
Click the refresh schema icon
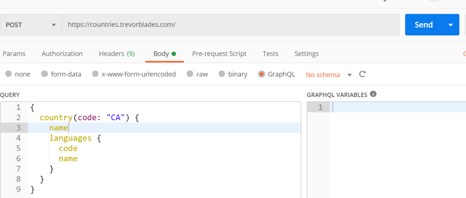[363, 74]
